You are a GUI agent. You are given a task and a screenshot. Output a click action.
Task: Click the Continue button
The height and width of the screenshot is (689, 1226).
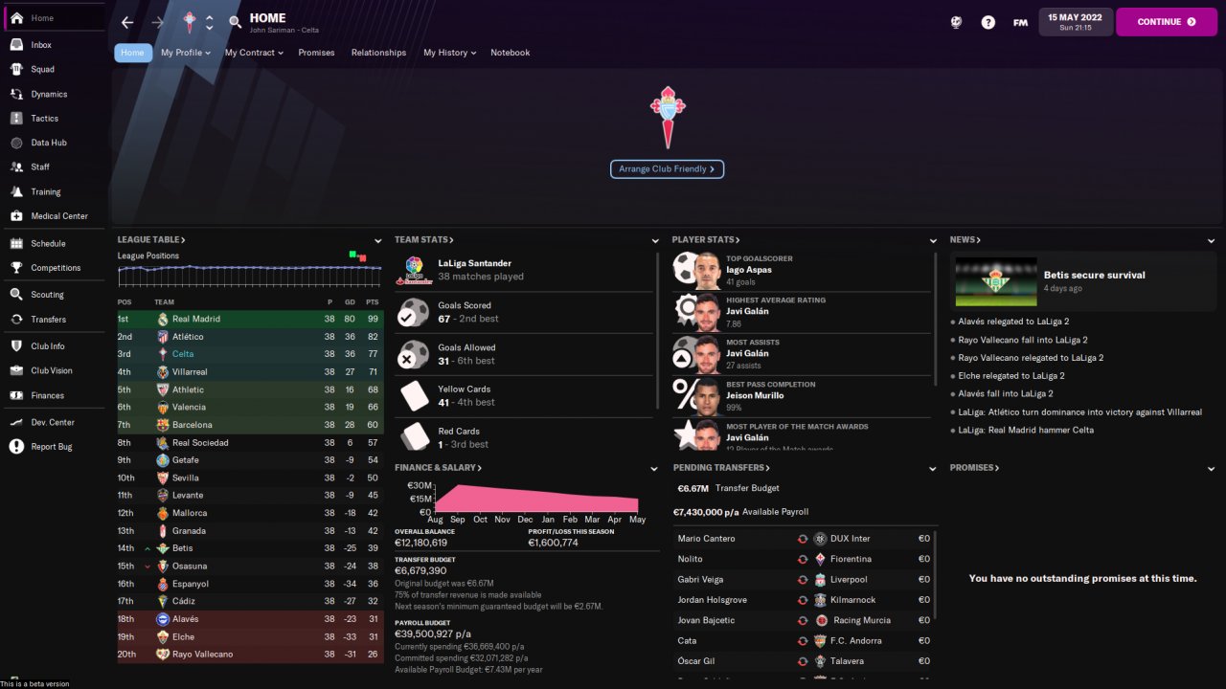pos(1166,22)
